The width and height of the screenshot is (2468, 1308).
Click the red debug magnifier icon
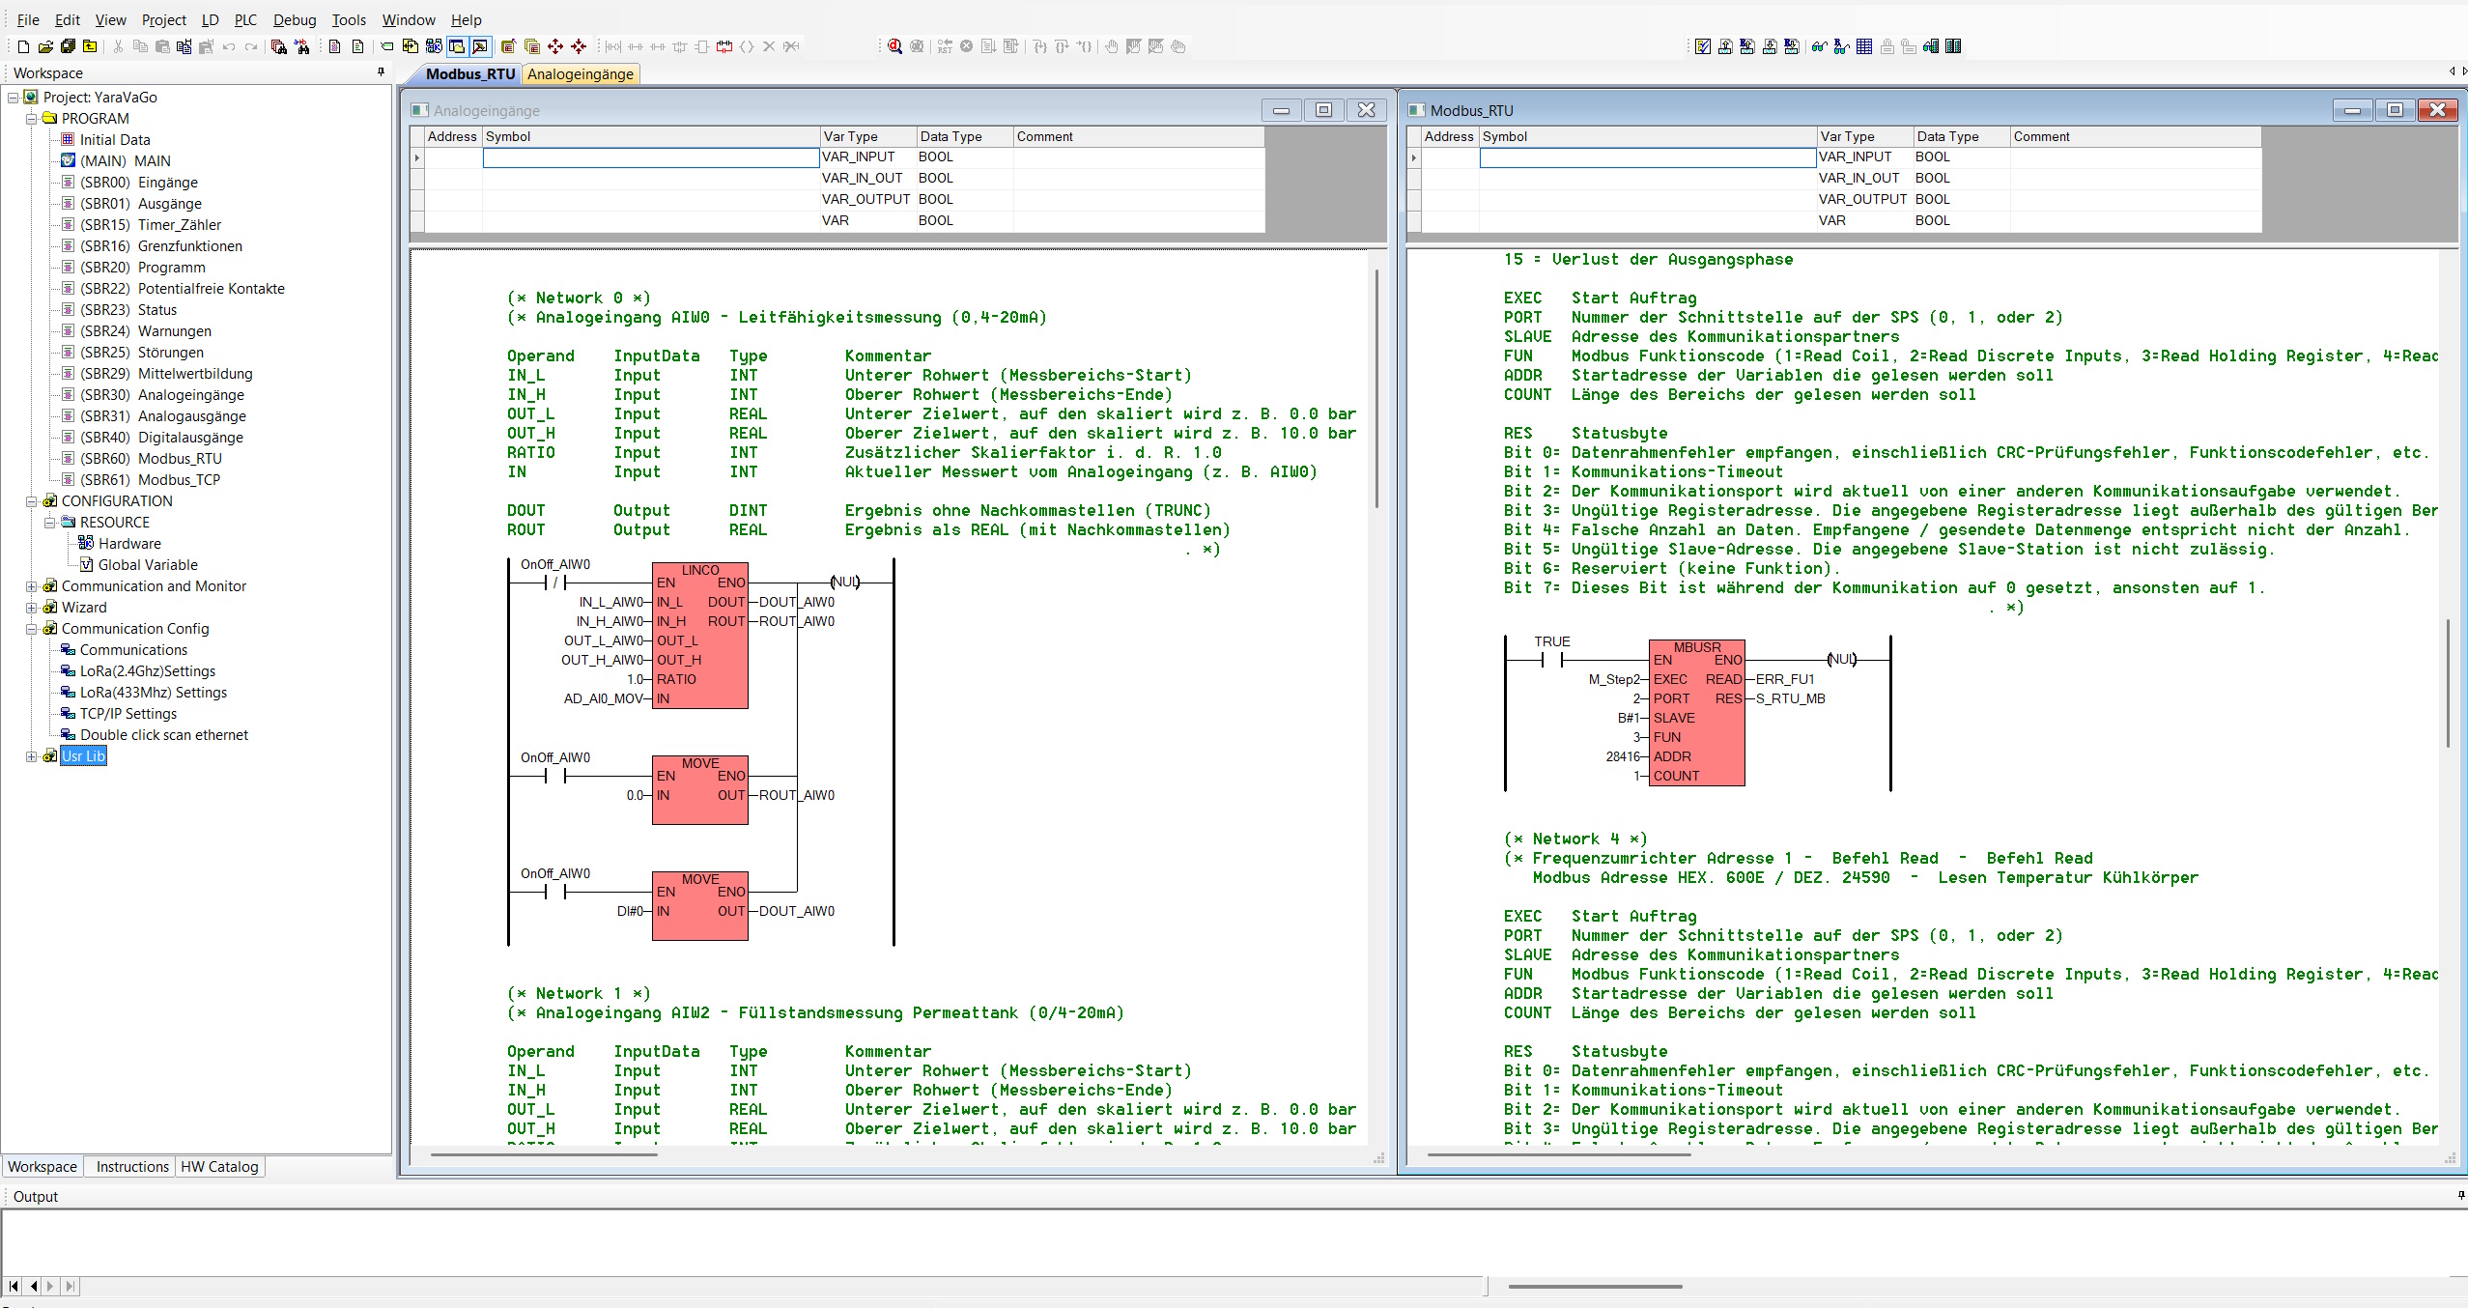click(894, 46)
